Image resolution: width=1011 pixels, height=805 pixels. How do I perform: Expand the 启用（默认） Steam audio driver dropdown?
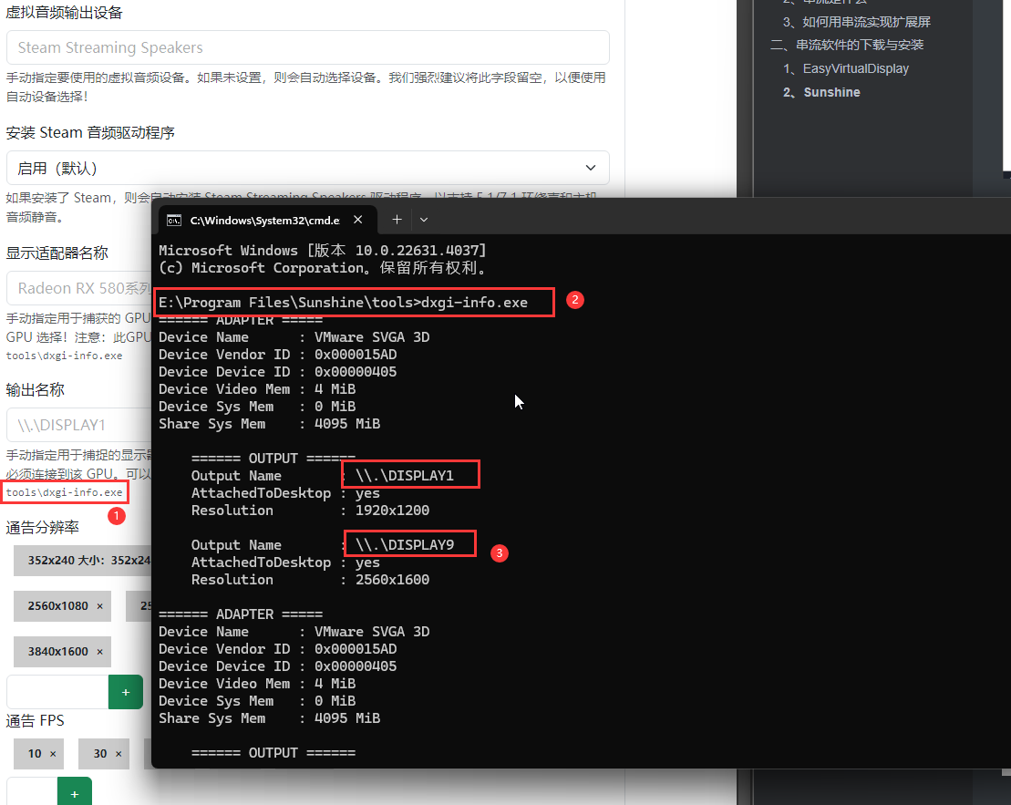(307, 168)
